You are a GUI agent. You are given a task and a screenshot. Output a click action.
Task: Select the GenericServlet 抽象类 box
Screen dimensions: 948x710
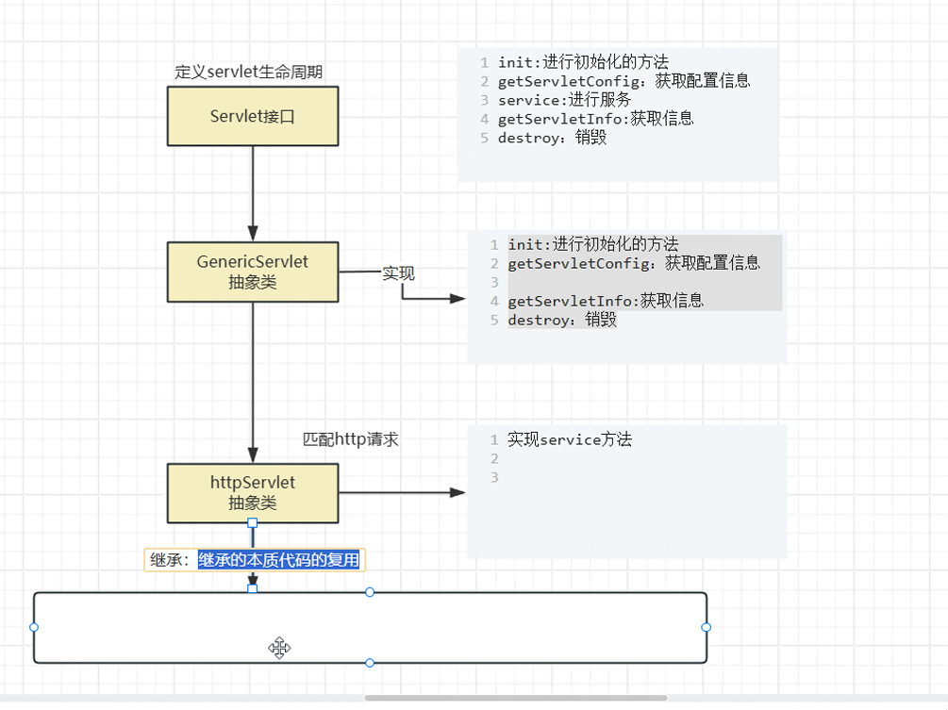coord(253,272)
